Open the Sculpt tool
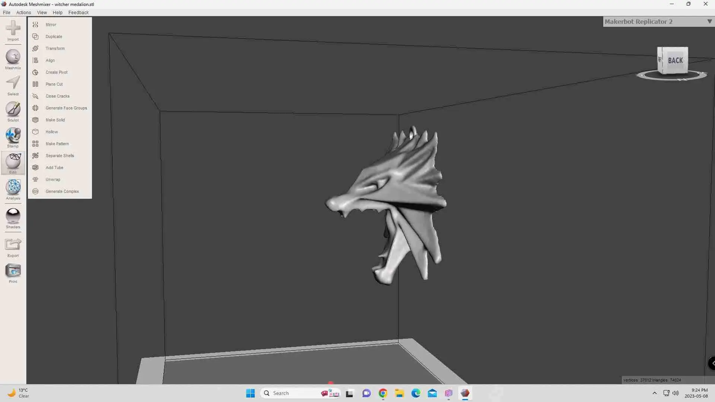 [13, 109]
